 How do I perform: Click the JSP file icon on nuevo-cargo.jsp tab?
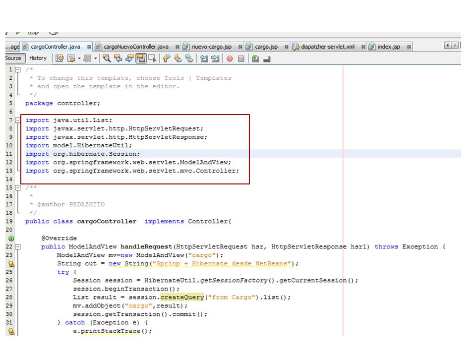tap(186, 47)
